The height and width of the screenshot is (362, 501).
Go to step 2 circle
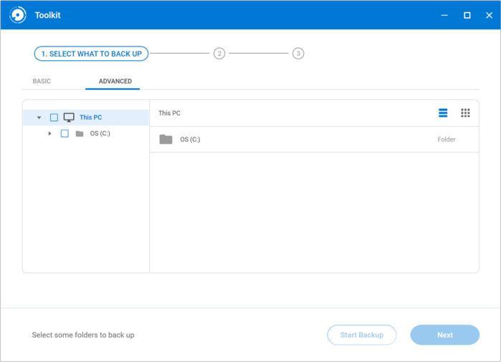point(219,54)
